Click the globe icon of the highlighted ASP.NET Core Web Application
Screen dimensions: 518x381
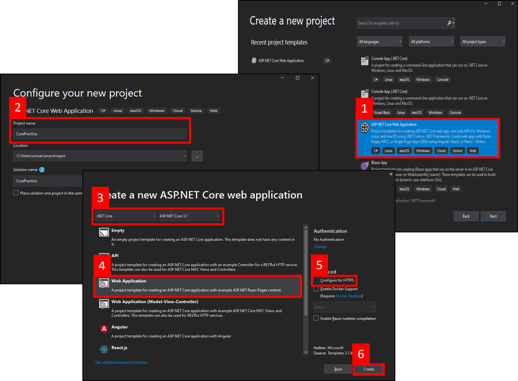[x=365, y=128]
